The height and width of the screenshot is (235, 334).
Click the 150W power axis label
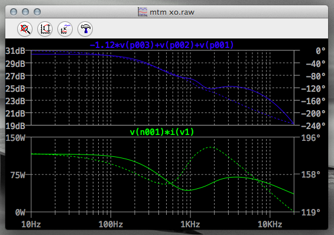tap(15, 138)
